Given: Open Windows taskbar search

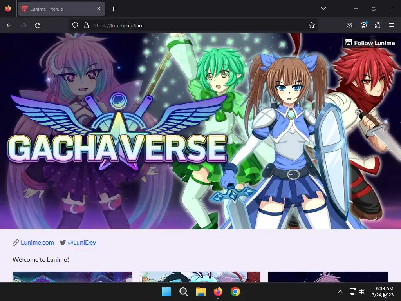Looking at the screenshot, I should click(x=184, y=292).
